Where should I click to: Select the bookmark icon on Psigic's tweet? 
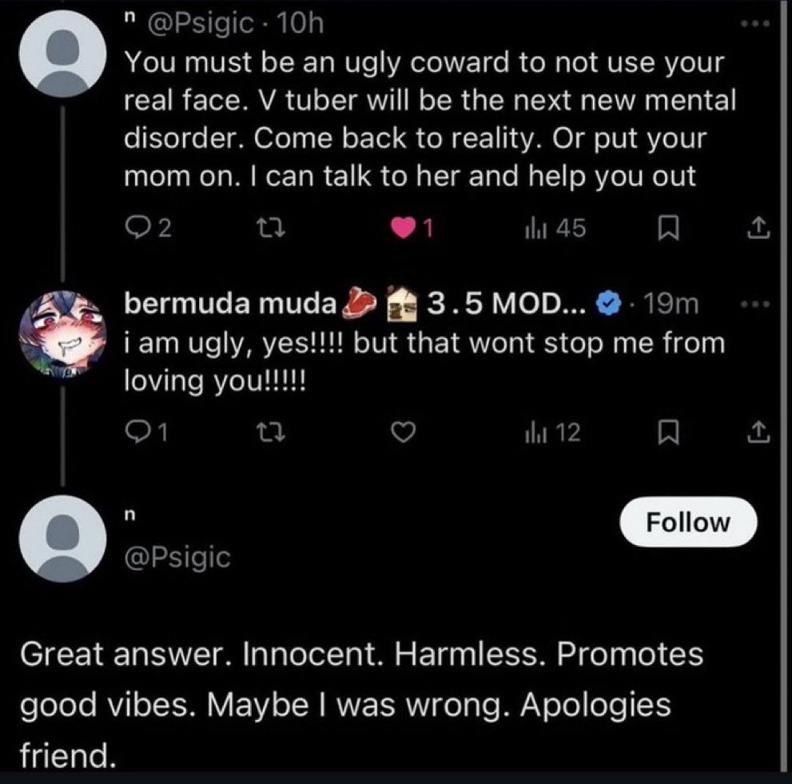tap(670, 229)
